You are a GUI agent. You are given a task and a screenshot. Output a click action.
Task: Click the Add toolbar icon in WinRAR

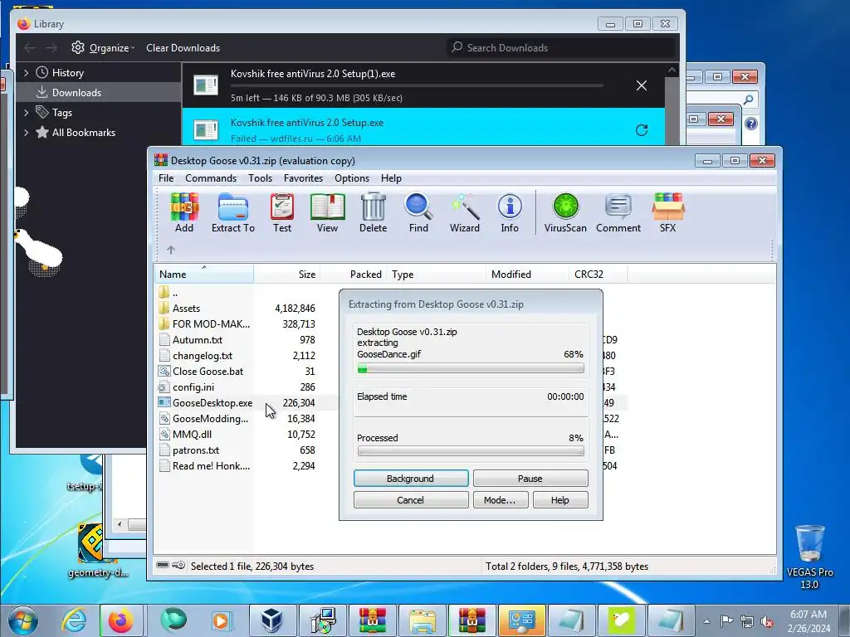(184, 213)
